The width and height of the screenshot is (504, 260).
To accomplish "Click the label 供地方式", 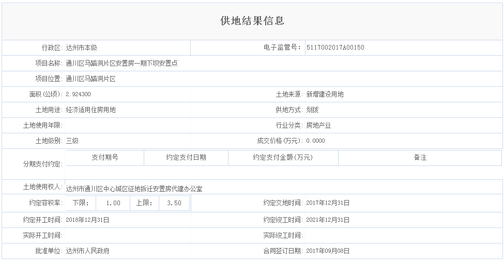I will (x=289, y=110).
